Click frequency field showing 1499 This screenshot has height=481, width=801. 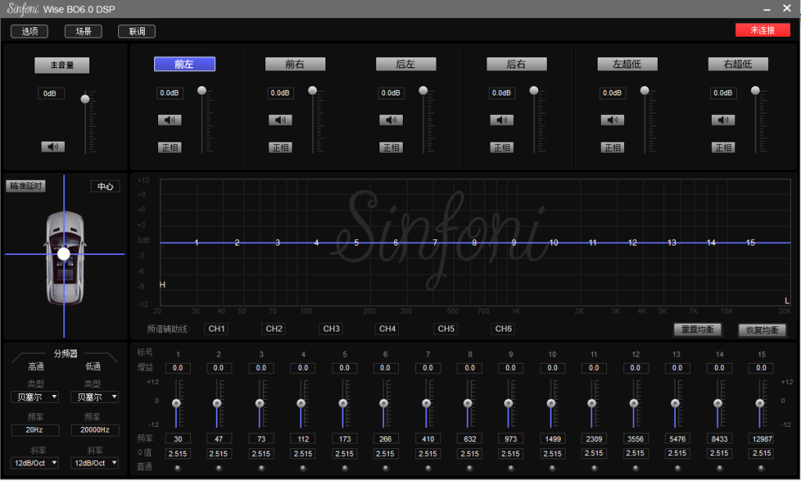coord(553,439)
